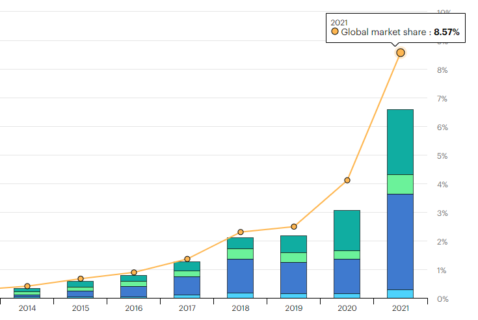Viewport: 478px width, 320px height.
Task: Select the dark blue segment of 2021 bar
Action: [x=401, y=241]
